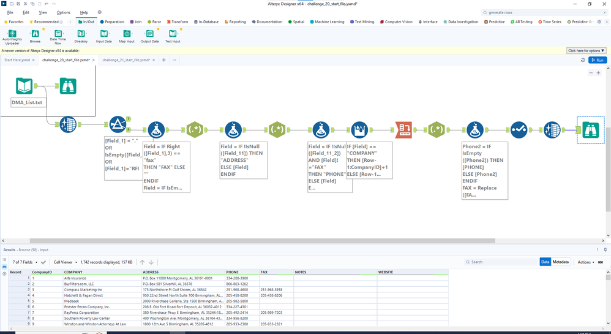Select the Multi-Row Formula crown node
611x334 pixels.
[360, 130]
